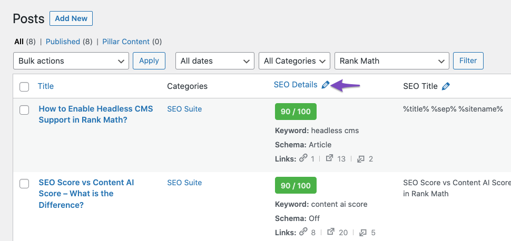Check the SEO Score vs Content AI post

coord(24,184)
